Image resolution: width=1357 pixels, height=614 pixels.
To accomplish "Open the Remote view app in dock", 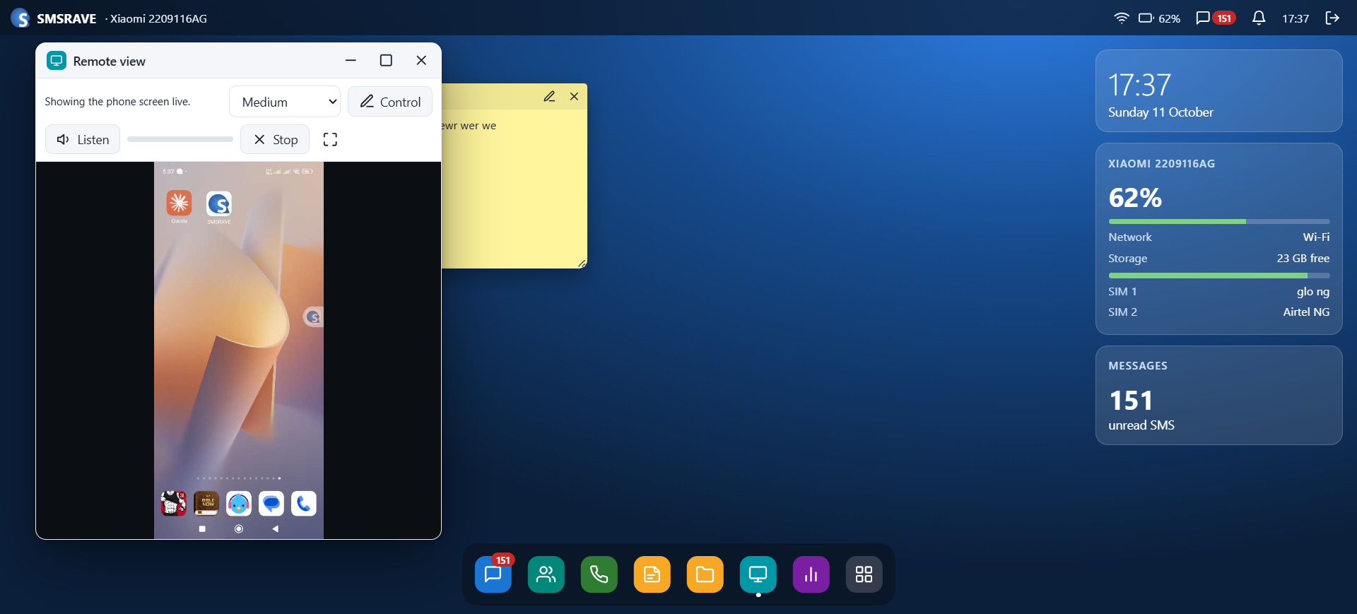I will tap(758, 574).
